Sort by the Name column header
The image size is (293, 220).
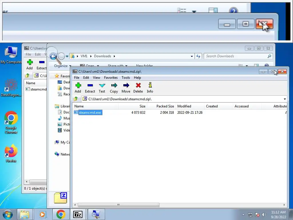96,106
